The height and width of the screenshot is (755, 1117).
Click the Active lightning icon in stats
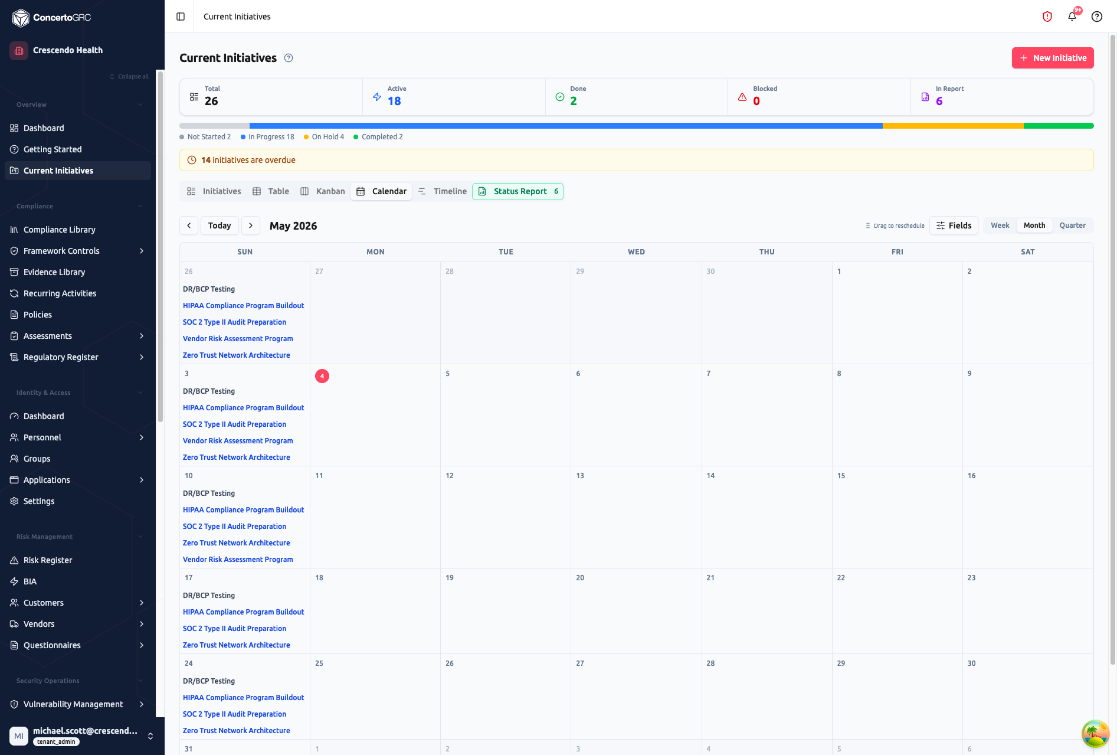377,97
